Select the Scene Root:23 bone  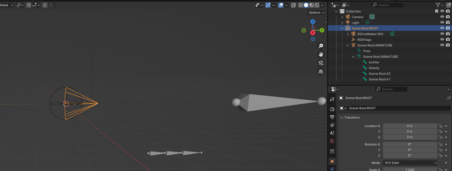tap(380, 74)
